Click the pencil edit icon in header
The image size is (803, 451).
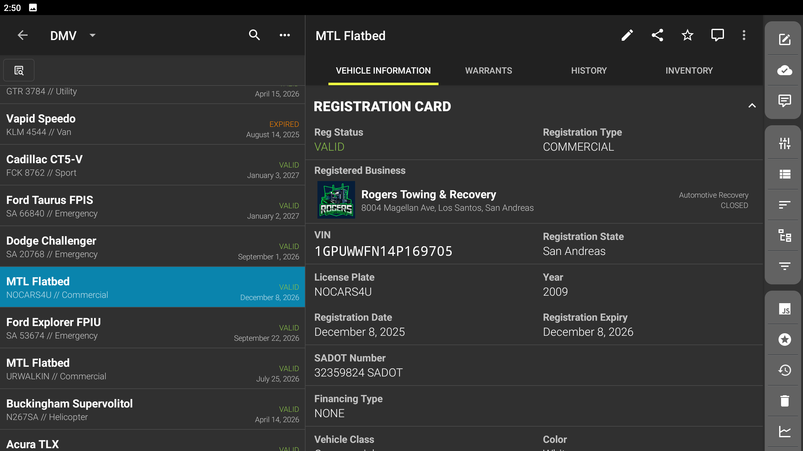point(627,35)
